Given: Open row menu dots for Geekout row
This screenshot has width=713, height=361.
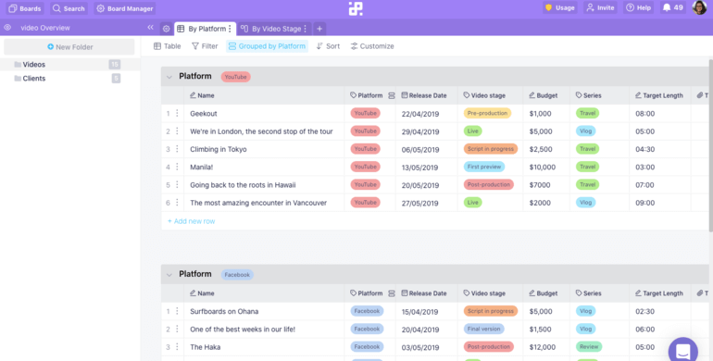Looking at the screenshot, I should (x=178, y=113).
